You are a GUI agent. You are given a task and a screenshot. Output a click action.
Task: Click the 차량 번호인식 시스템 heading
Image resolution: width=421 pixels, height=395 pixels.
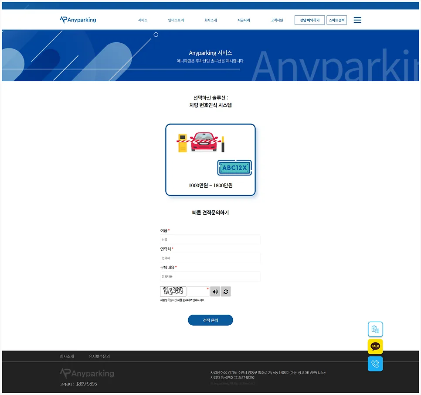[x=210, y=105]
